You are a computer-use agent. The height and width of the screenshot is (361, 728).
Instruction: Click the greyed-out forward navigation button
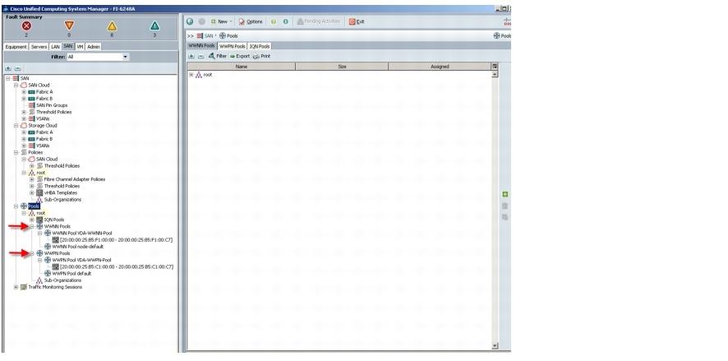pos(201,21)
